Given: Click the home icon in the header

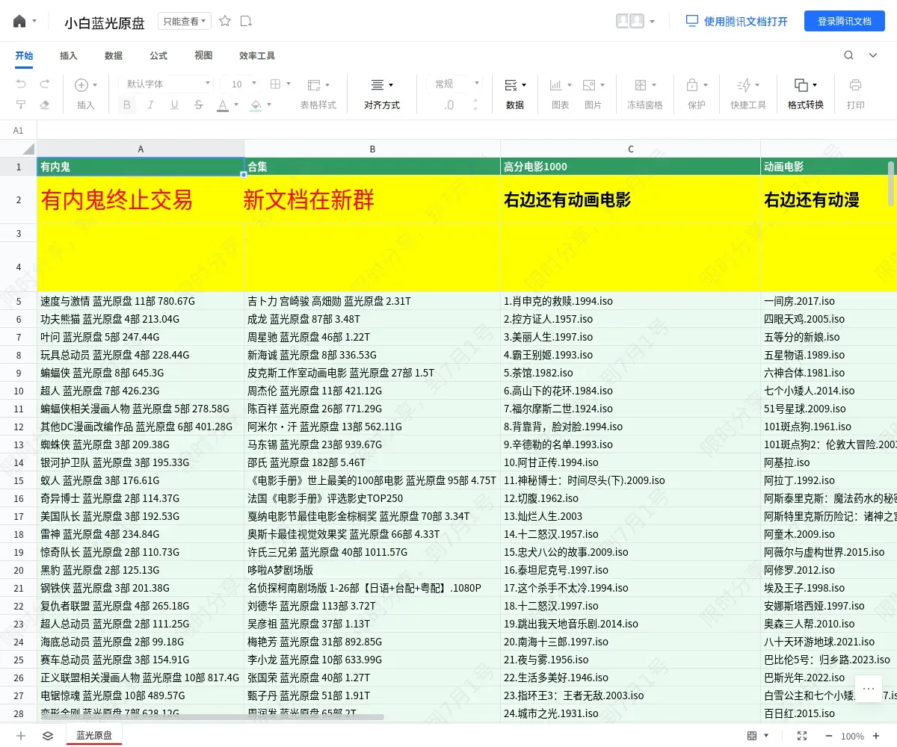Looking at the screenshot, I should point(19,21).
